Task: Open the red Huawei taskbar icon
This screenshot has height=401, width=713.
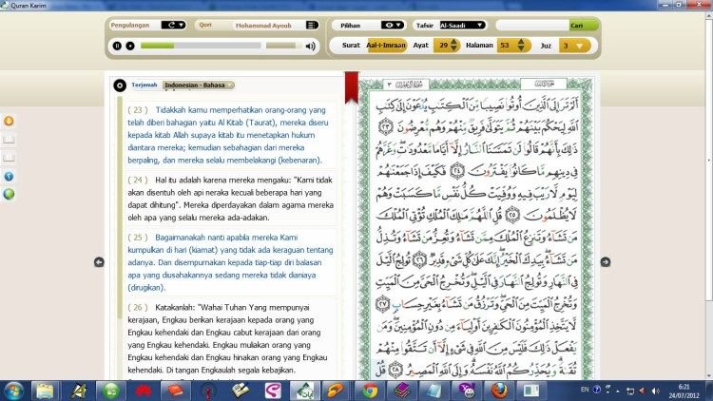Action: 143,391
